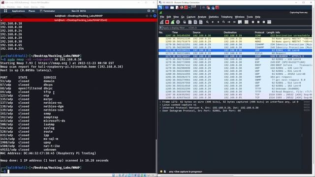Click the red Terminator terminal title strip
Screen dimensions: 315x177
[79, 20]
